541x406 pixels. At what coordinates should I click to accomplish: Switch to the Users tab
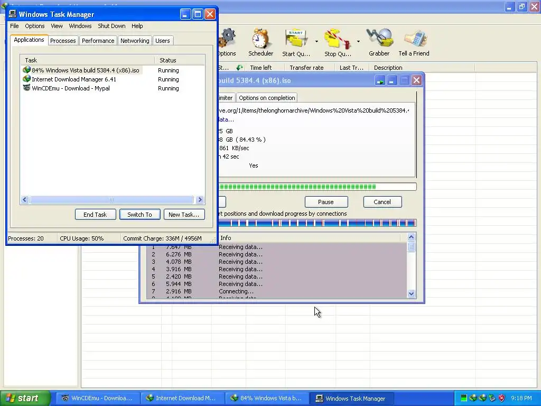pyautogui.click(x=163, y=41)
